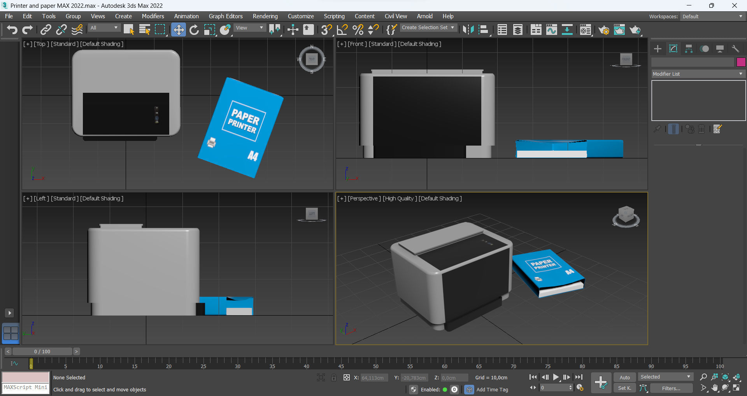Toggle Isolate Selection in status bar

321,377
